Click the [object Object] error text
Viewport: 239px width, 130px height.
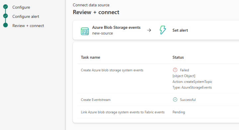[184, 76]
